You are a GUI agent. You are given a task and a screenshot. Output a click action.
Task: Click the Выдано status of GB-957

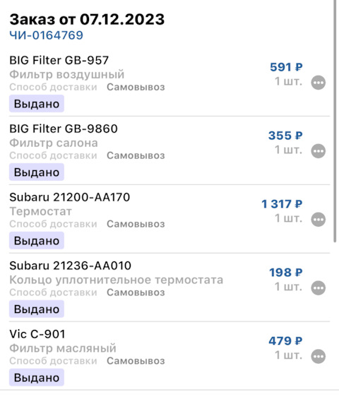tap(37, 104)
